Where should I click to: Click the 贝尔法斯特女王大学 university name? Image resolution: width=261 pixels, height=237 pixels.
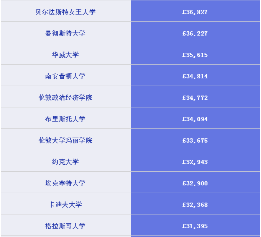pos(66,12)
